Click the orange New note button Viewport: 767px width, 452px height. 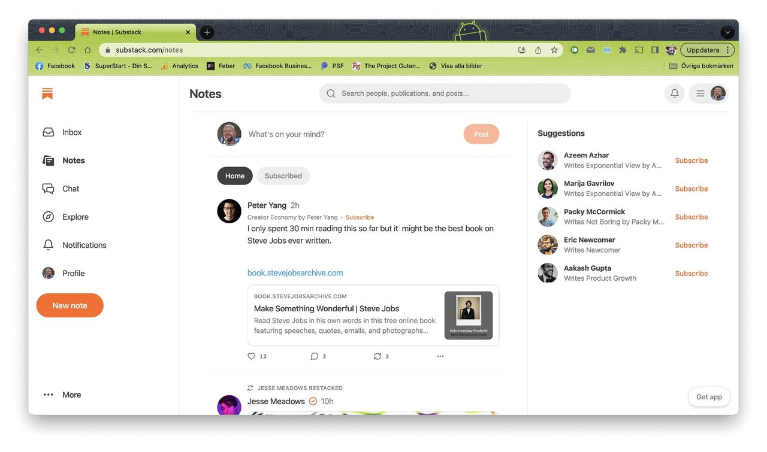(x=70, y=305)
